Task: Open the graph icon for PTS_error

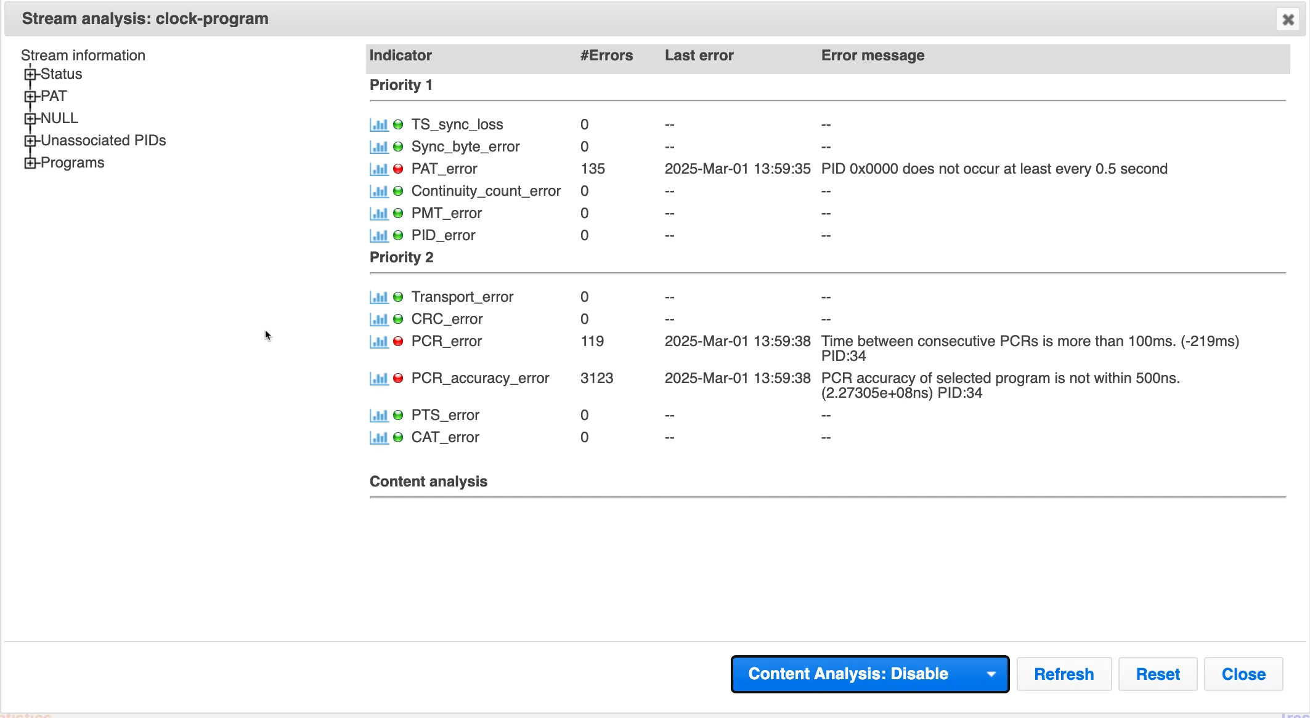Action: tap(379, 416)
